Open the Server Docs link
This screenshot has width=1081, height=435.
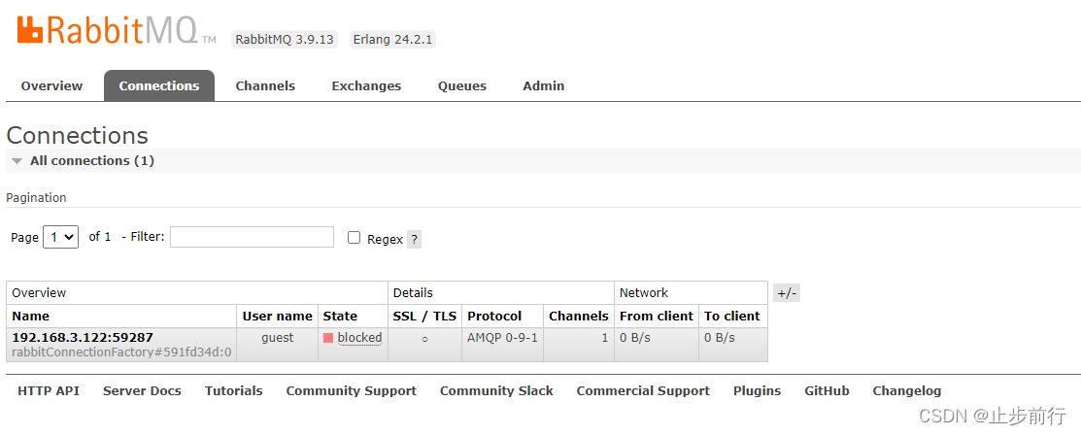point(142,391)
